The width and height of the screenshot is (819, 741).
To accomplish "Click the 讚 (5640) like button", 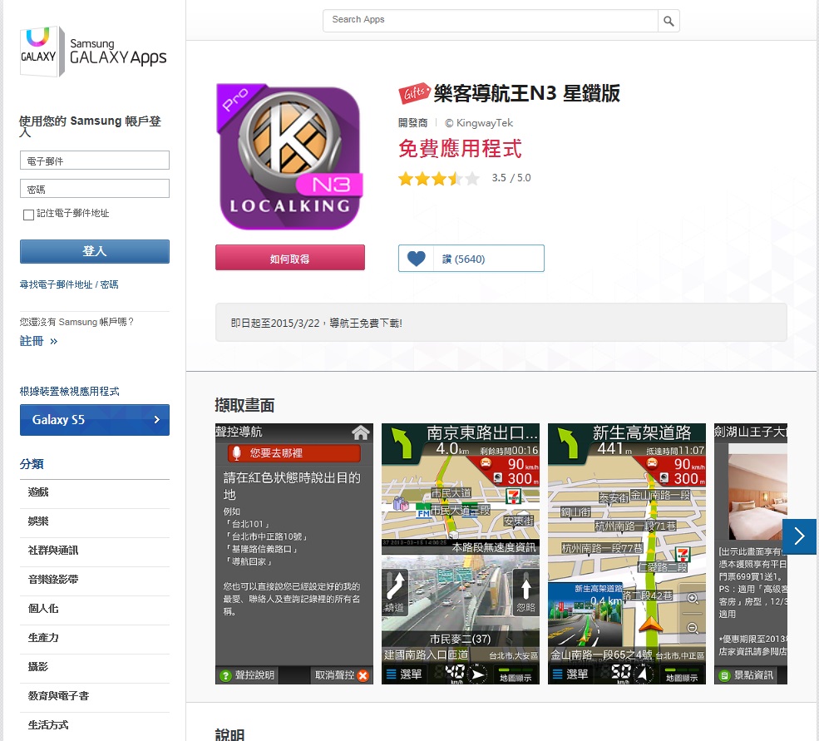I will [x=471, y=259].
